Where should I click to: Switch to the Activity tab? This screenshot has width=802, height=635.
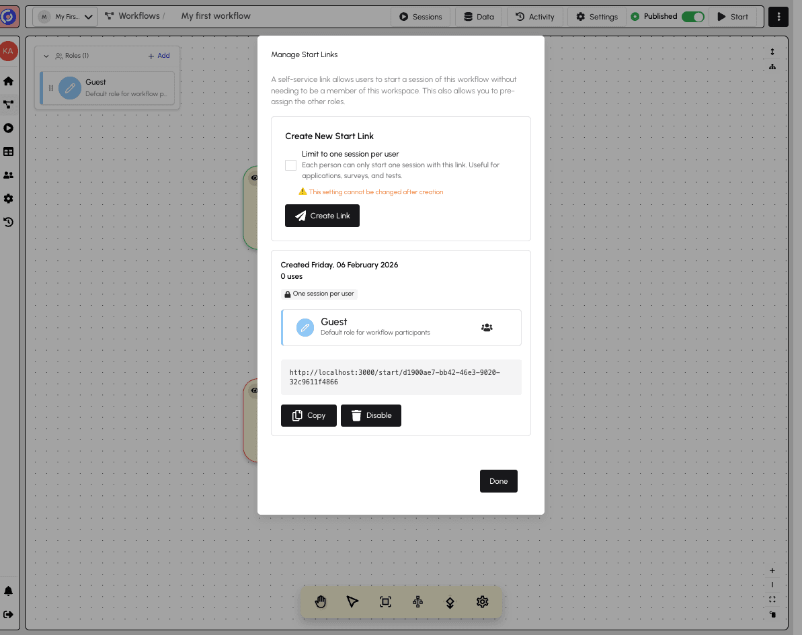pyautogui.click(x=534, y=16)
